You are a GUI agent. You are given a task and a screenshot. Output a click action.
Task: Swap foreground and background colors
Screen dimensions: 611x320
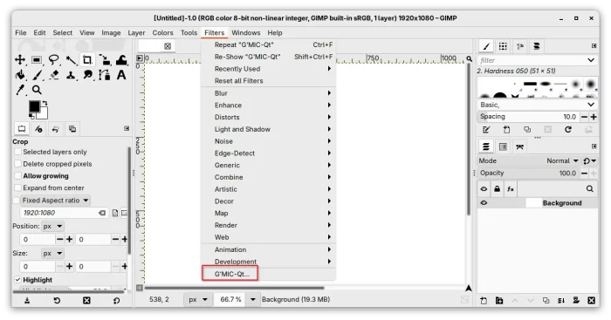pos(45,103)
